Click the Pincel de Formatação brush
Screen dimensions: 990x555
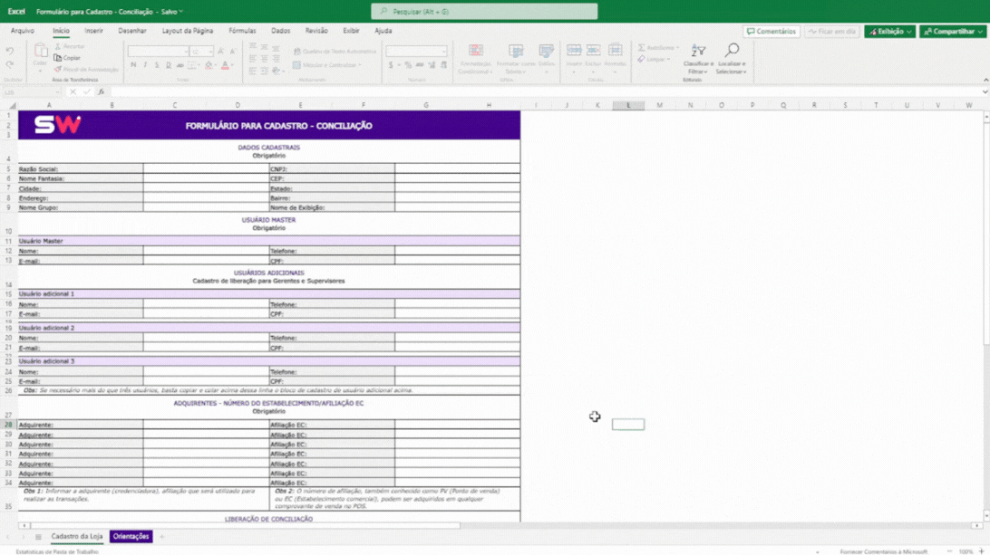(58, 69)
